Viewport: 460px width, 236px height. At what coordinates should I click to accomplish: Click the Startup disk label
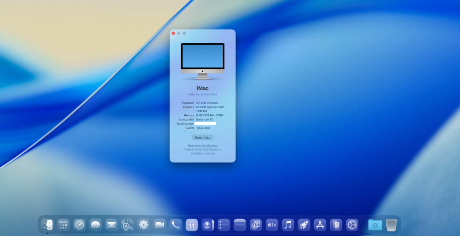tap(186, 119)
